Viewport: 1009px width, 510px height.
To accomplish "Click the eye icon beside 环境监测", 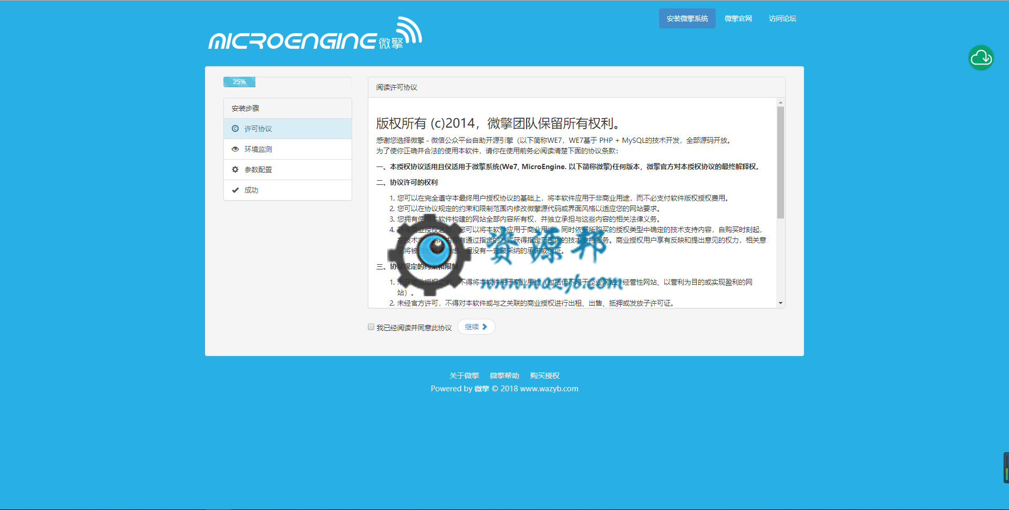I will [x=235, y=149].
